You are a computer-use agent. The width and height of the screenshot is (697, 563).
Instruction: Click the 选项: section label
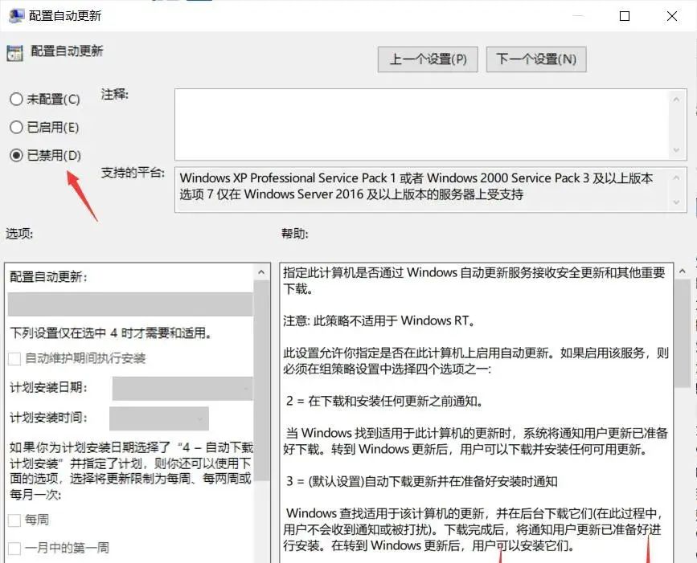pyautogui.click(x=19, y=234)
